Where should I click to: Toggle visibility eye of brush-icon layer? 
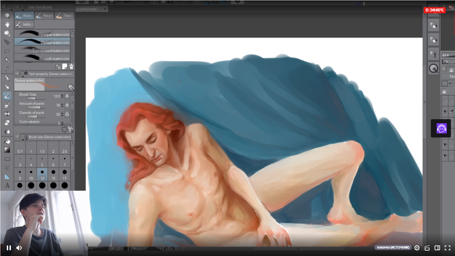pos(445,111)
